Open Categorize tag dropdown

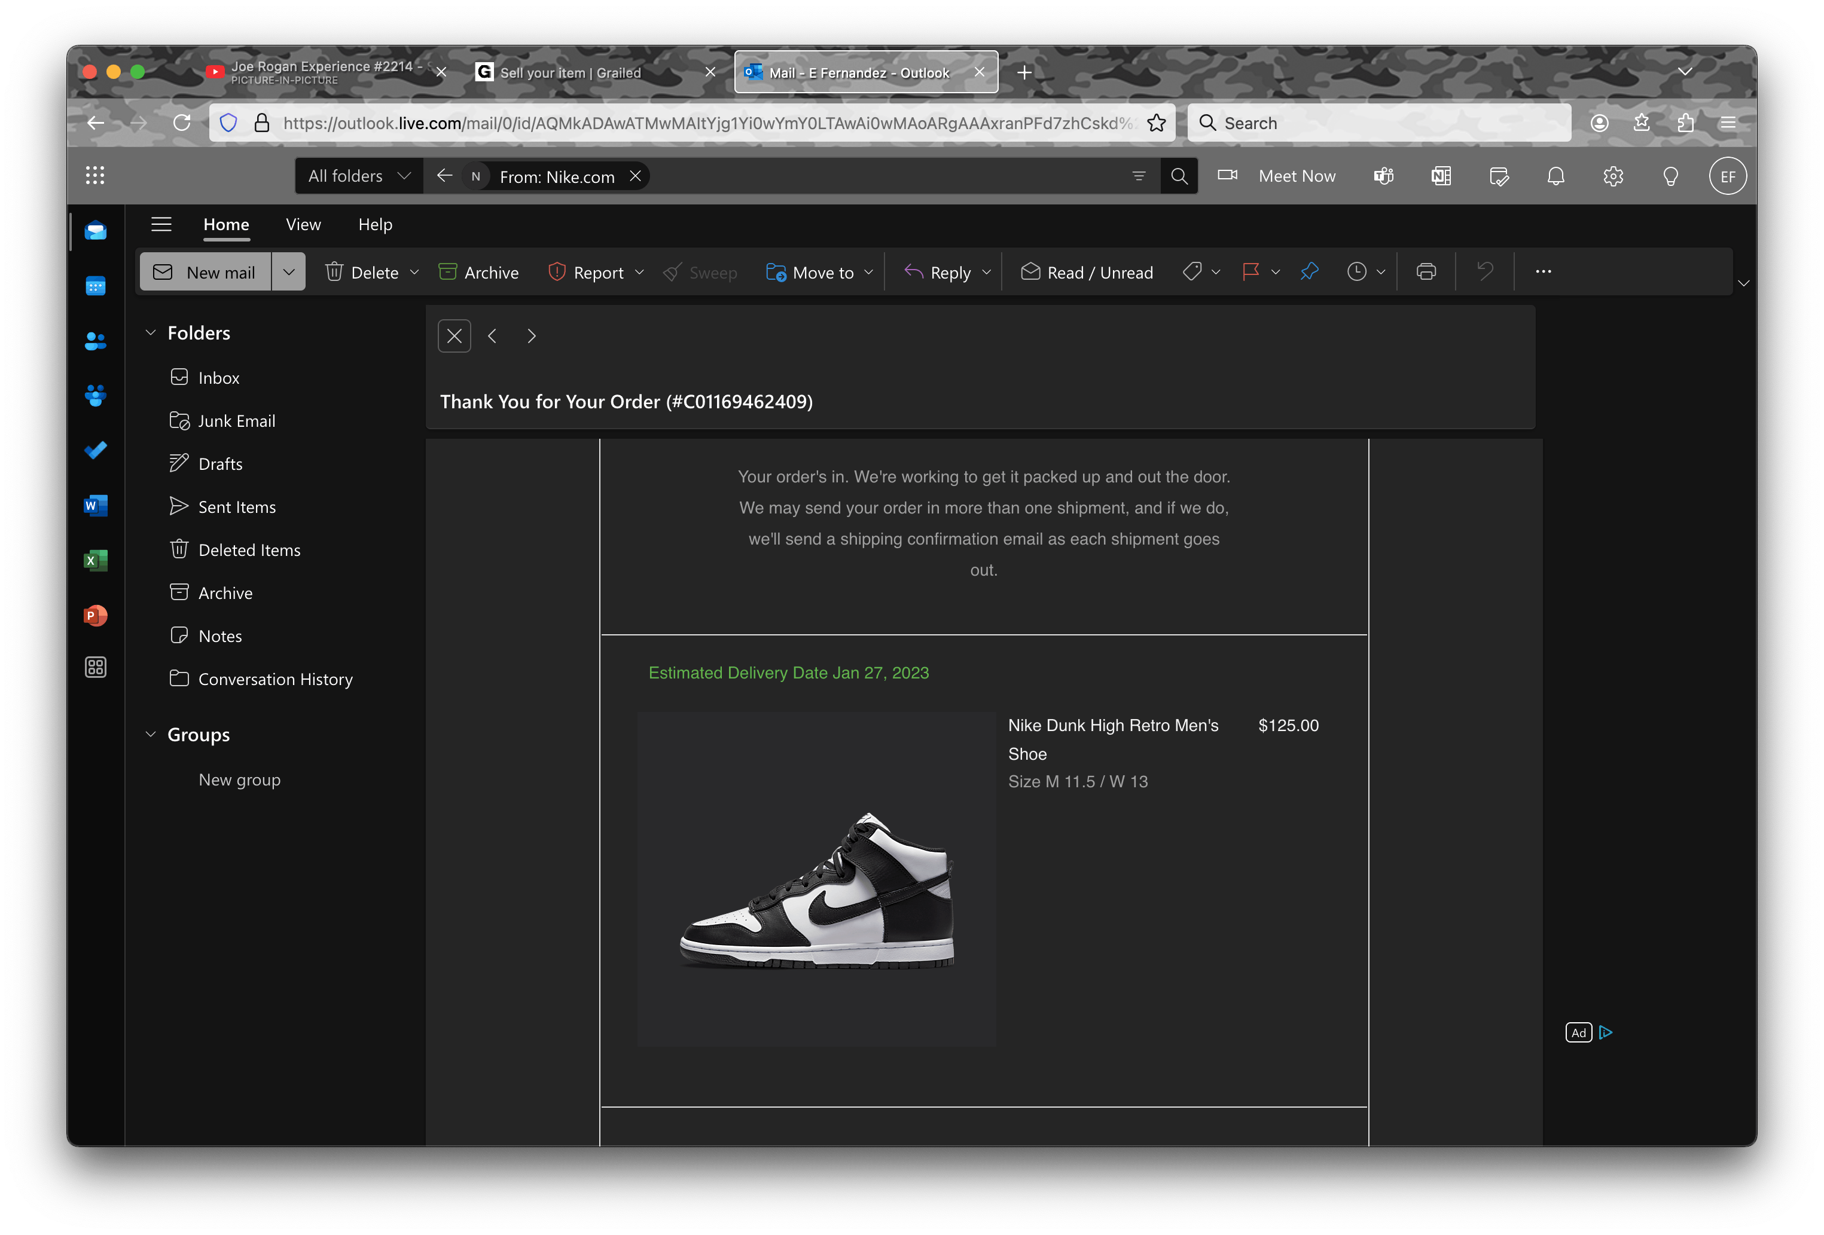tap(1216, 272)
